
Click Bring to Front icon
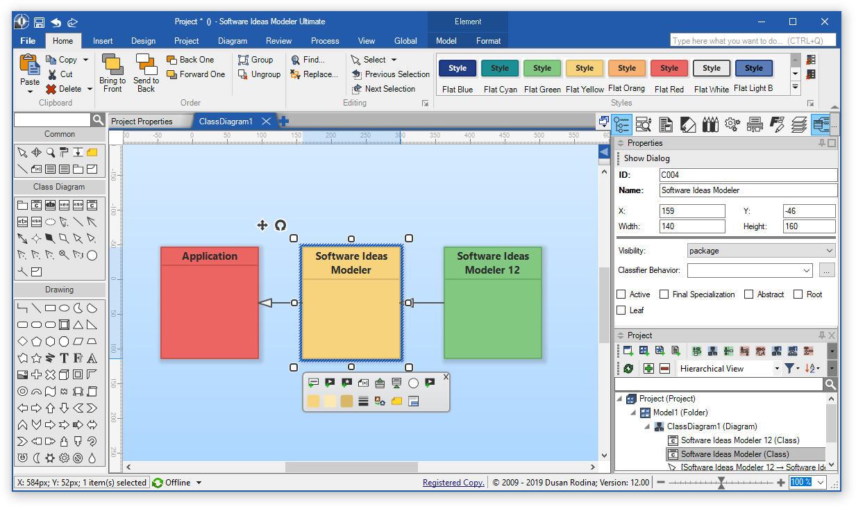112,64
